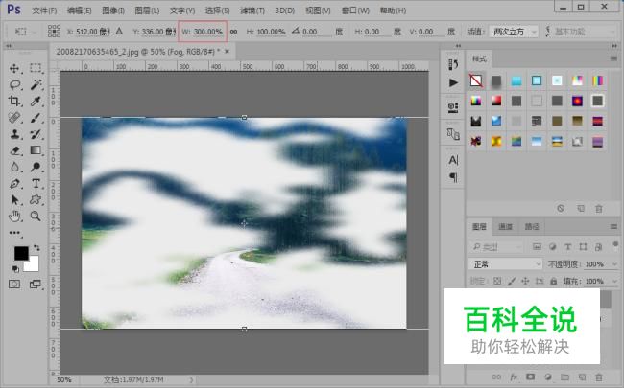624x388 pixels.
Task: Open the layer filter type dropdown
Action: 496,247
